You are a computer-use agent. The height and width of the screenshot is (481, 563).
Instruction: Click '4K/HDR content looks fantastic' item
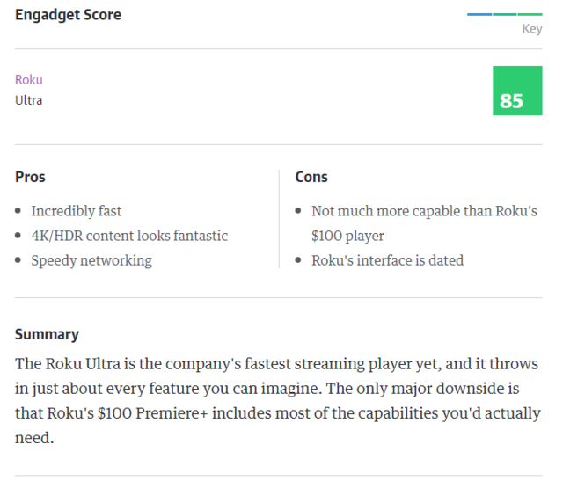(x=129, y=236)
